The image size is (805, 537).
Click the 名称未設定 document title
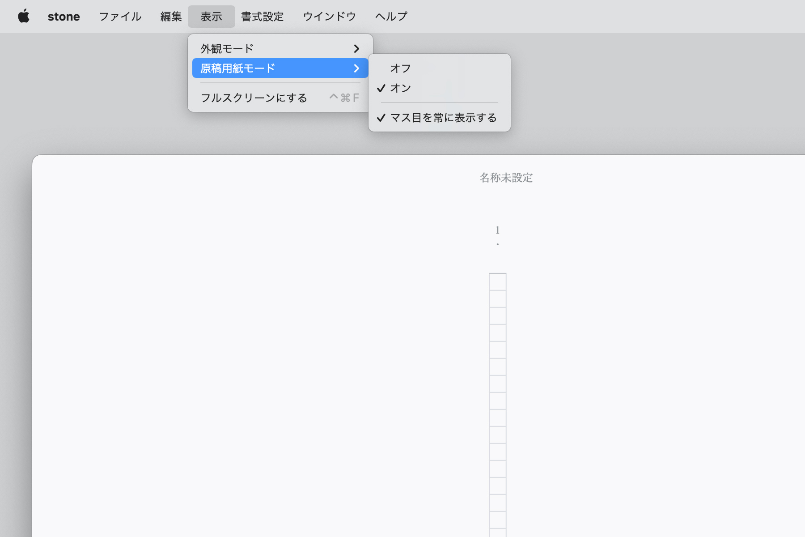pos(506,178)
